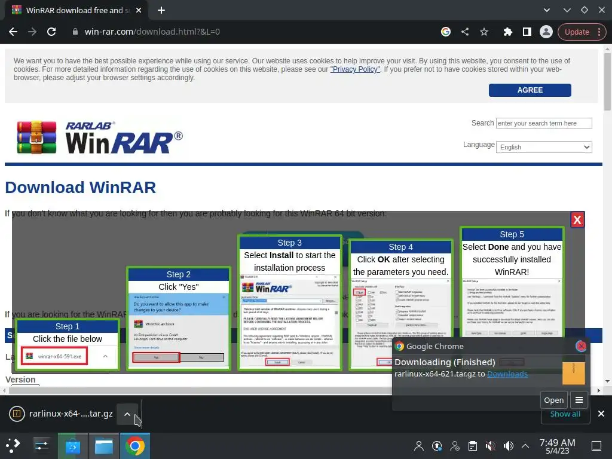Click the vertical page scrollbar
This screenshot has width=612, height=459.
coord(607,81)
